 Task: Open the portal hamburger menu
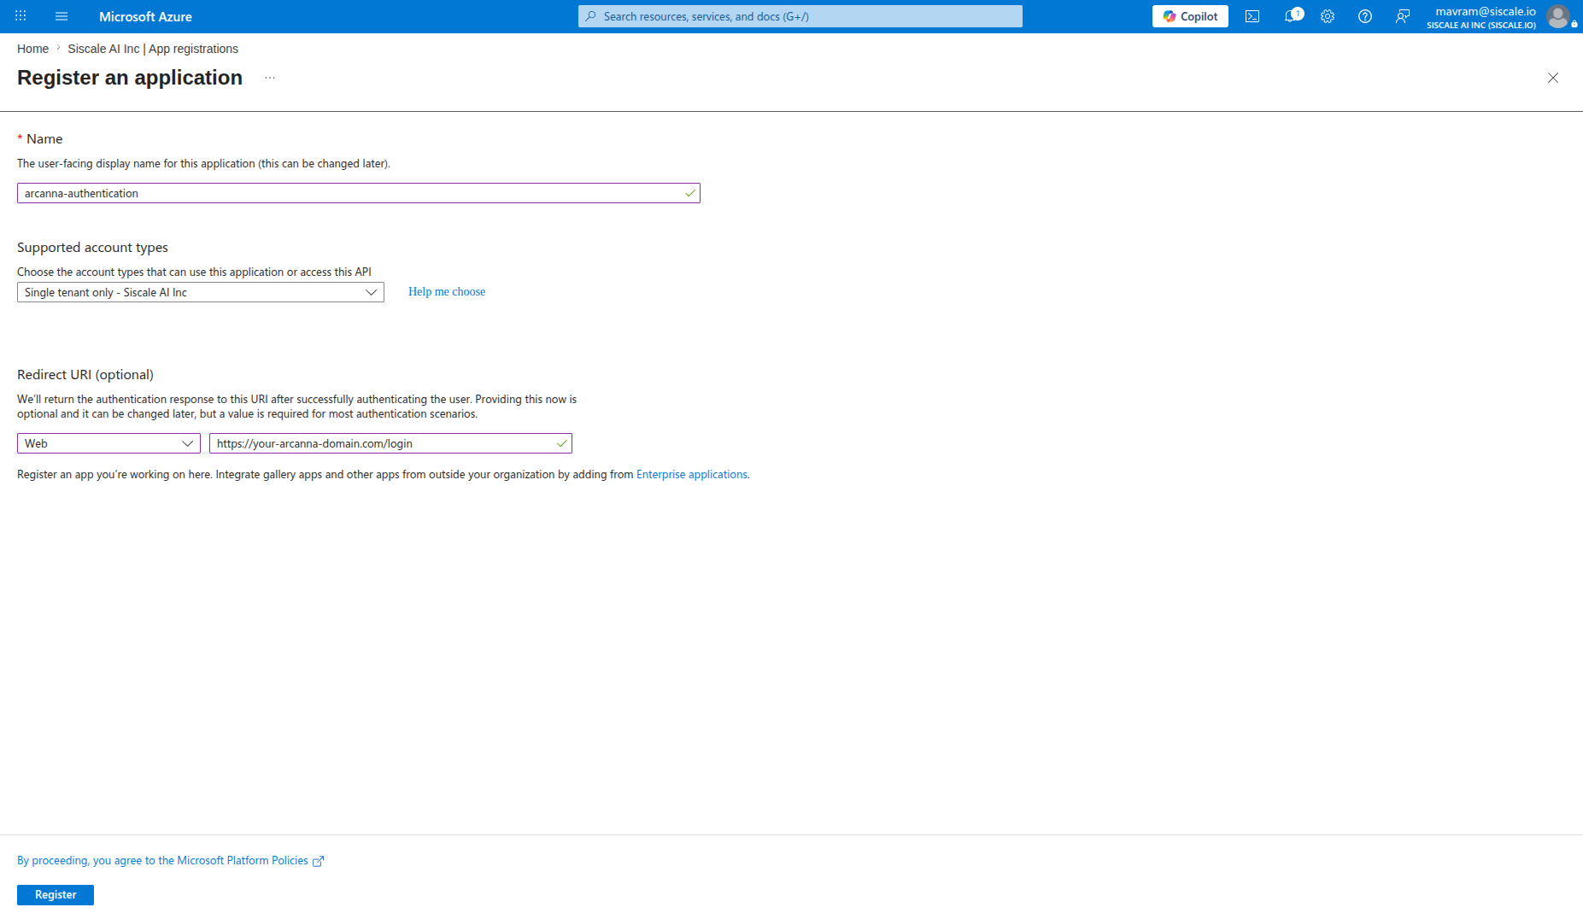tap(62, 16)
